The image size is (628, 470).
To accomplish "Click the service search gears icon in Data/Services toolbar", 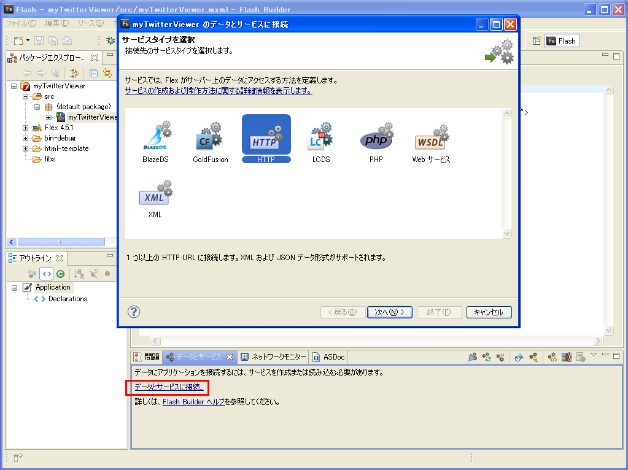I will pos(473,357).
